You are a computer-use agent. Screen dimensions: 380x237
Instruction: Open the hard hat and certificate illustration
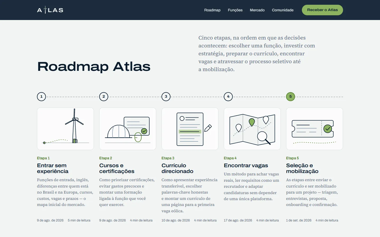(x=128, y=129)
